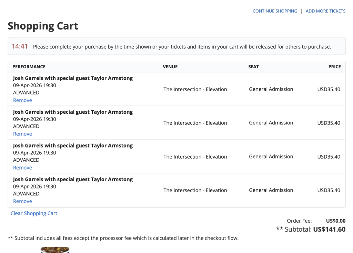
Task: Remove the second ticket in the cart
Action: tap(22, 134)
